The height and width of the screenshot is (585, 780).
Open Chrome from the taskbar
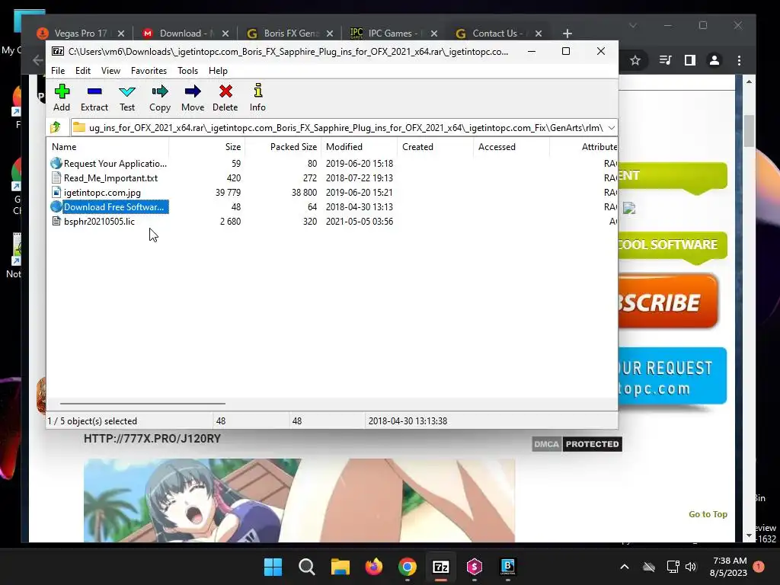[x=408, y=567]
